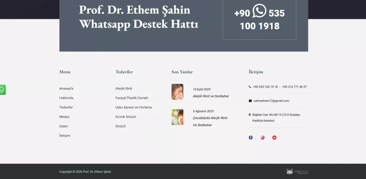This screenshot has height=179, width=366.
Task: Open Hakkında footer menu item
Action: tap(66, 98)
